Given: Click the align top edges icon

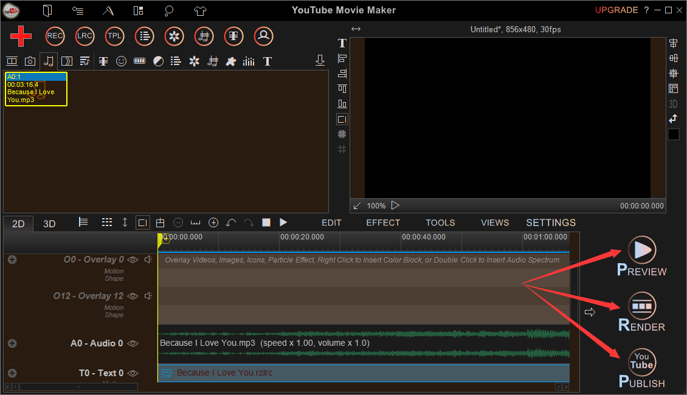Looking at the screenshot, I should coord(342,89).
